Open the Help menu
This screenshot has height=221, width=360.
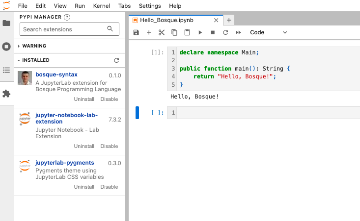click(x=175, y=6)
